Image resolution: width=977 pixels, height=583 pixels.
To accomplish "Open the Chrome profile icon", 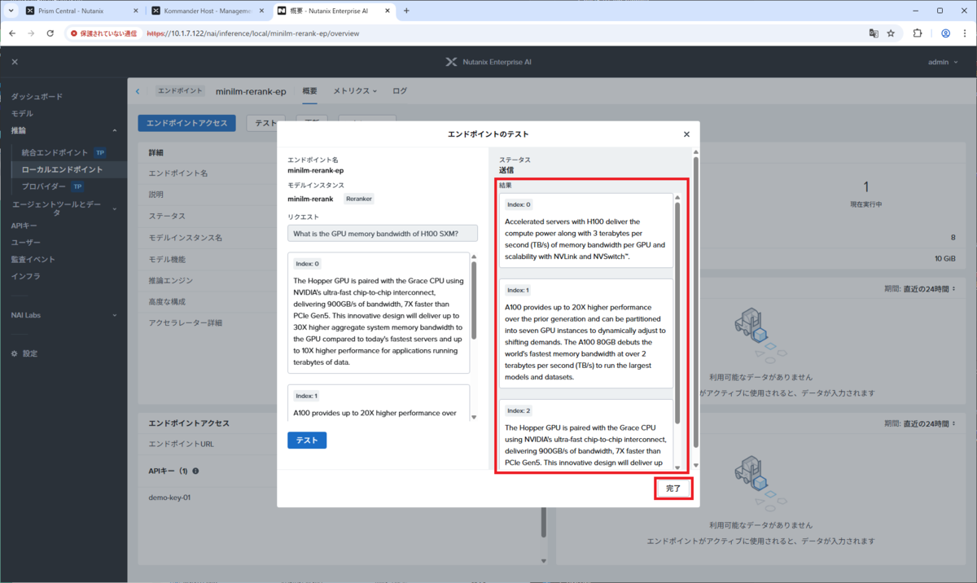I will click(945, 33).
